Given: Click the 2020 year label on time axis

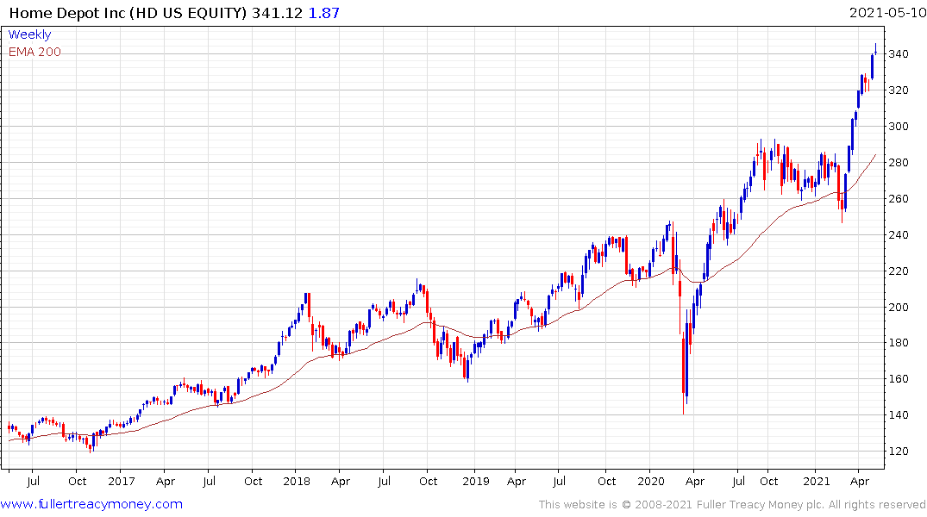Looking at the screenshot, I should (x=651, y=481).
